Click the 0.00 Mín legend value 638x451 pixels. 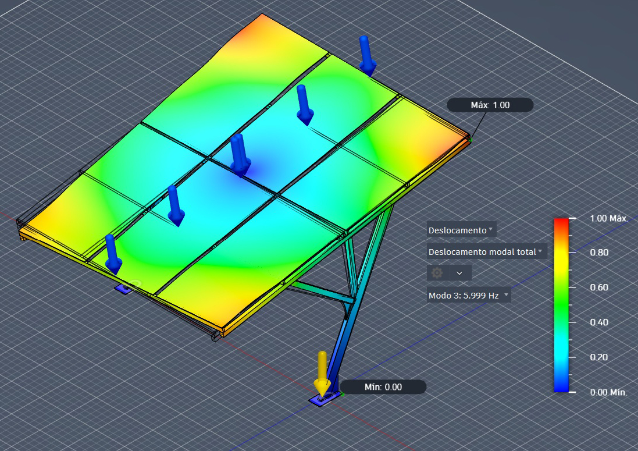click(608, 392)
